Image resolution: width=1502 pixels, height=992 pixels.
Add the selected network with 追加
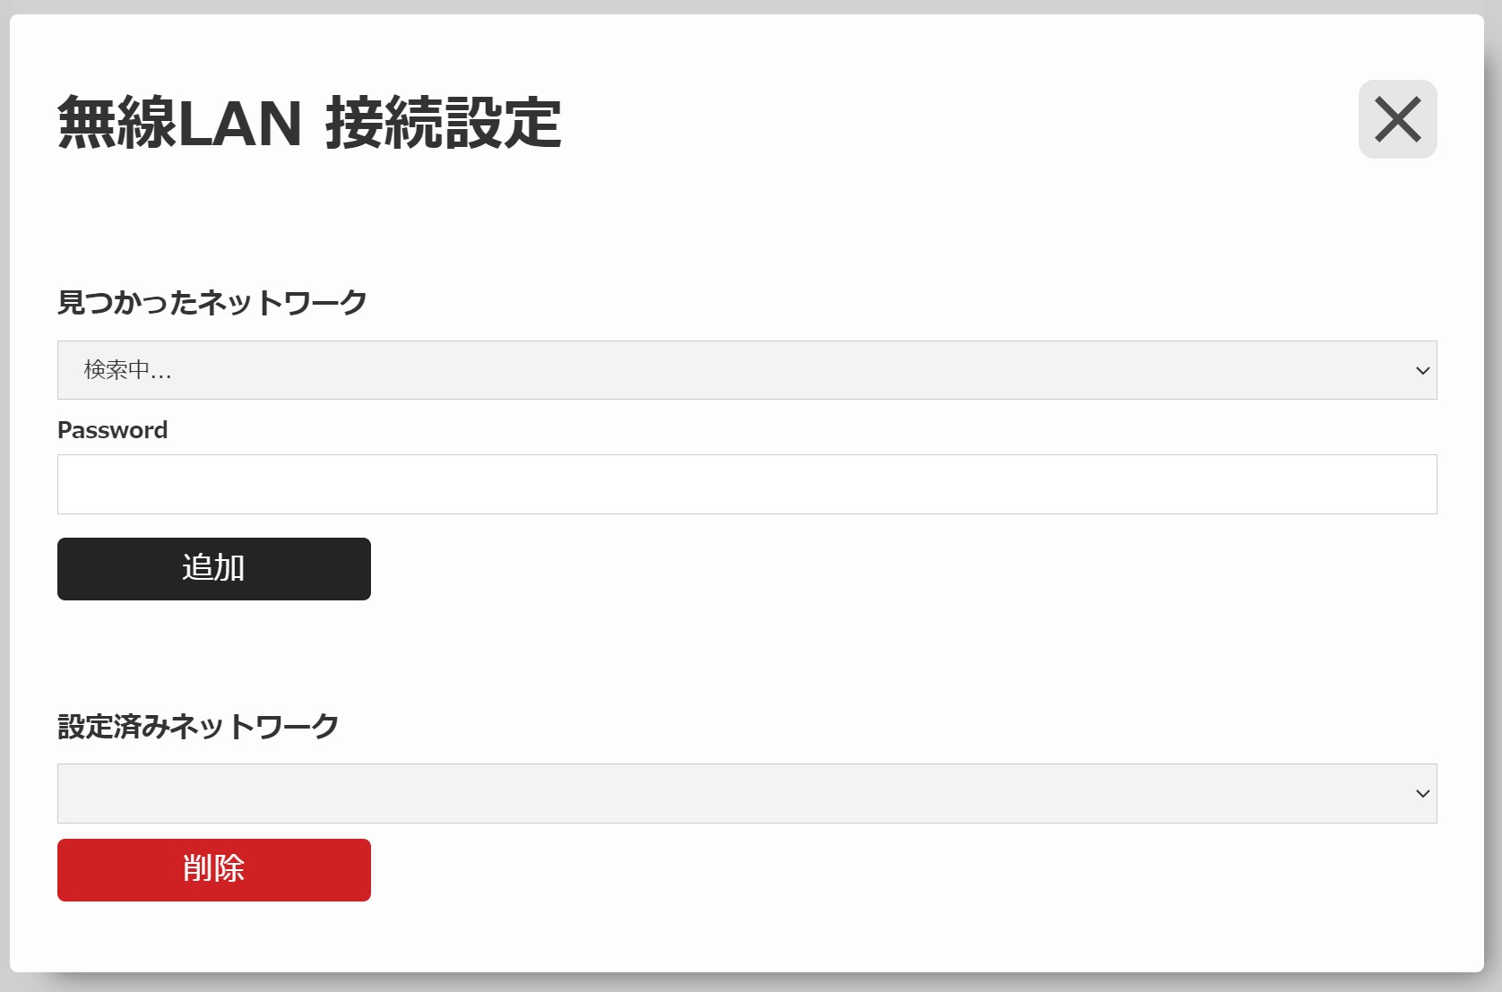(214, 569)
